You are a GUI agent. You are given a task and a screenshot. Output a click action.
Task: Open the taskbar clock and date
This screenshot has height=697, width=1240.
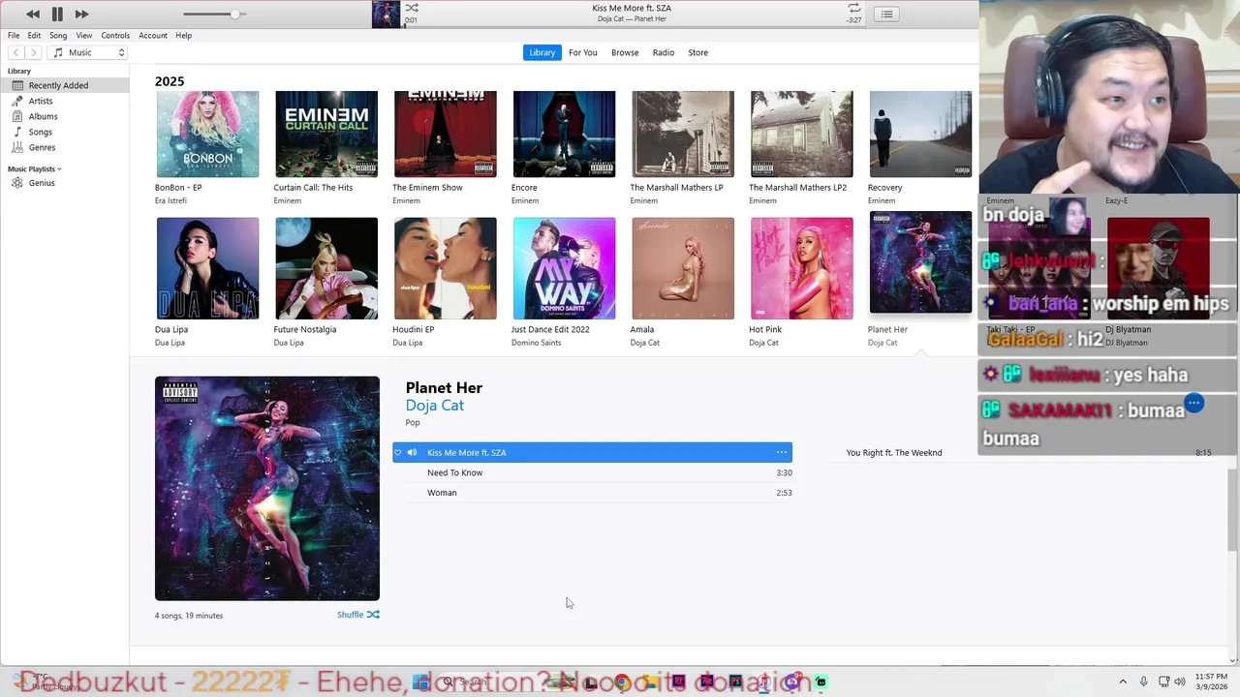point(1210,682)
